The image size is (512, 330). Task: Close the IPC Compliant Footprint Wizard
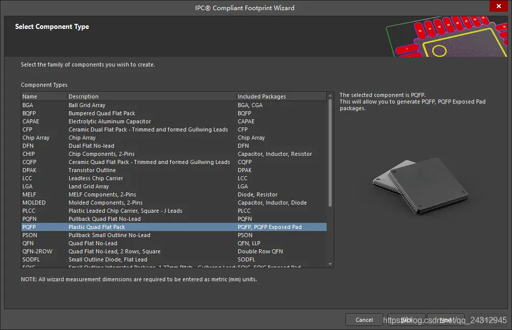(x=499, y=6)
